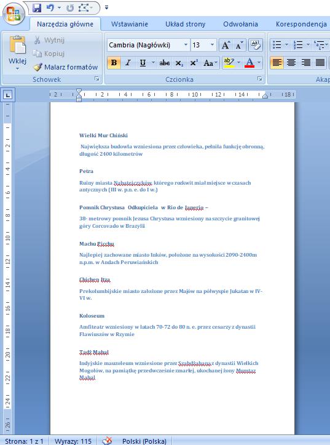Click the Wytnij cut button
330x445 pixels.
49,40
